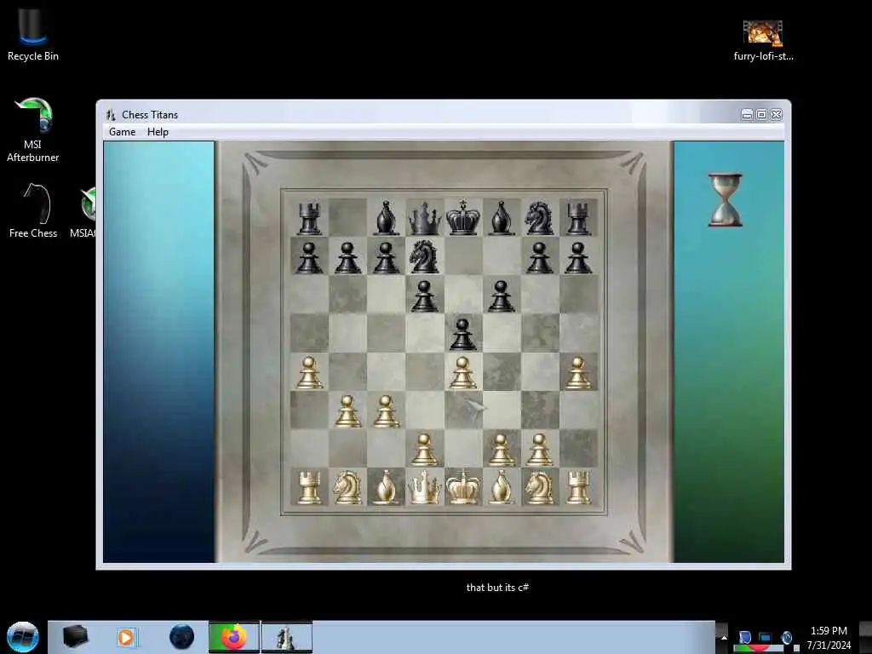The height and width of the screenshot is (654, 872).
Task: Click the Chess Titans window title
Action: pos(150,115)
